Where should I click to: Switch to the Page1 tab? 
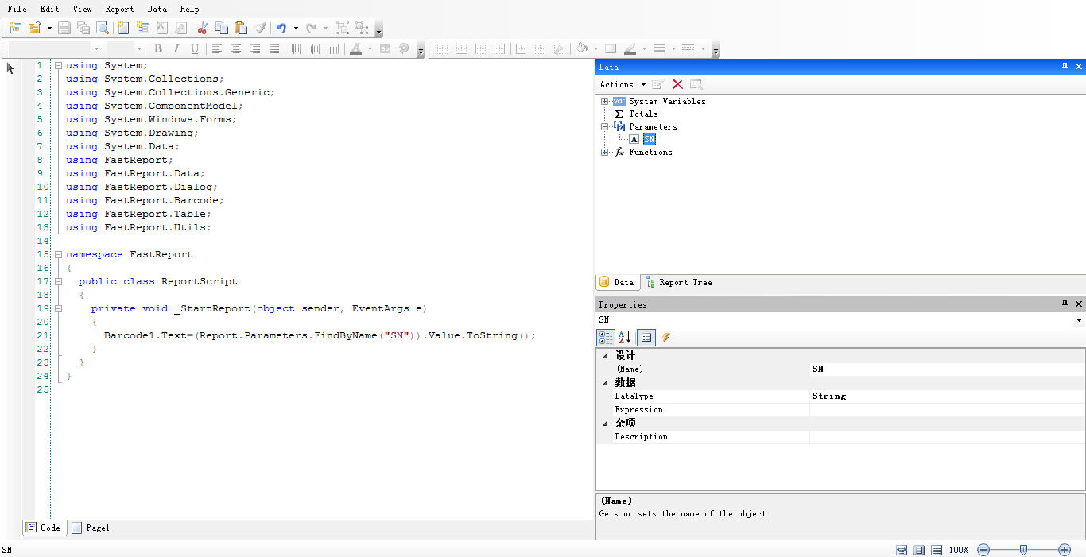point(91,528)
